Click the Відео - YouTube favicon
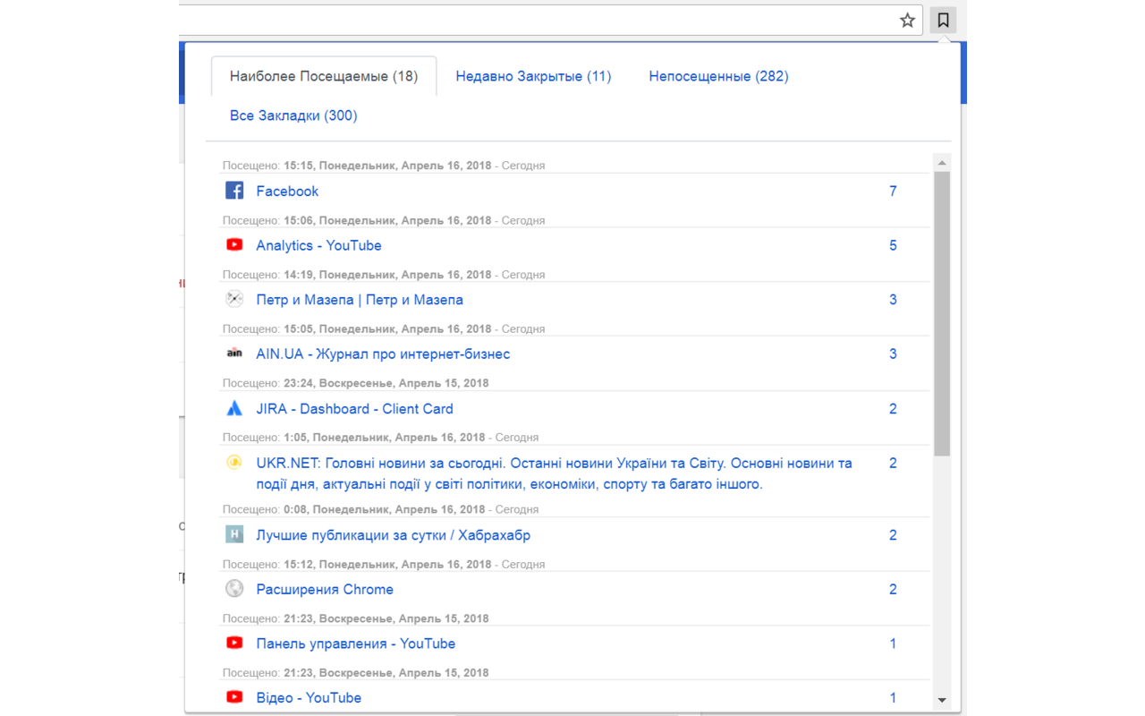 tap(234, 697)
